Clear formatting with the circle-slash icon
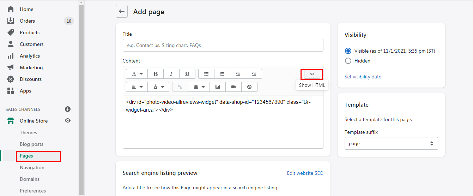The width and height of the screenshot is (473, 196). pyautogui.click(x=249, y=87)
